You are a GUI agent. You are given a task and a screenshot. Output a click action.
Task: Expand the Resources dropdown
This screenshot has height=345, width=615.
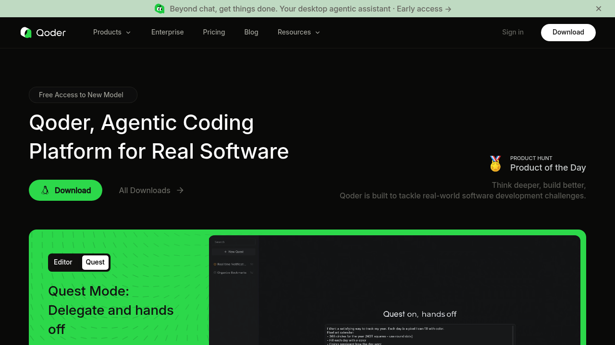pyautogui.click(x=298, y=32)
